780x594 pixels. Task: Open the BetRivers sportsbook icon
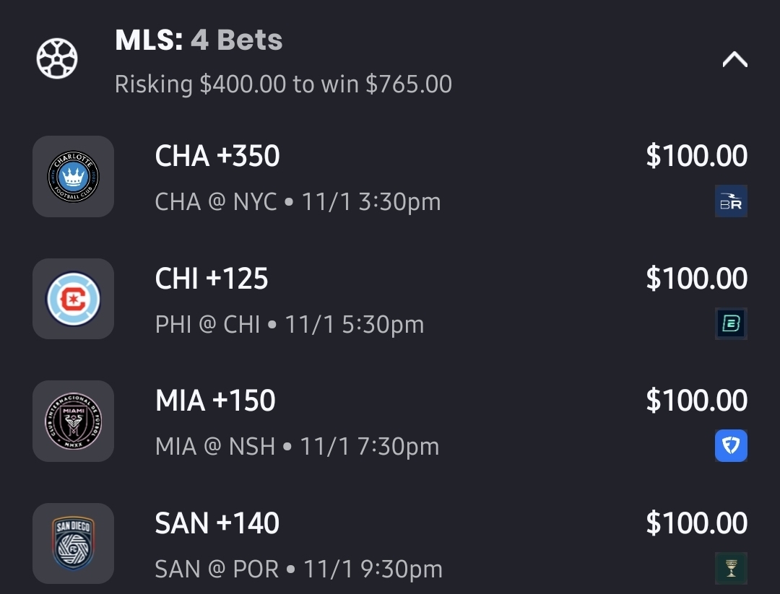730,201
